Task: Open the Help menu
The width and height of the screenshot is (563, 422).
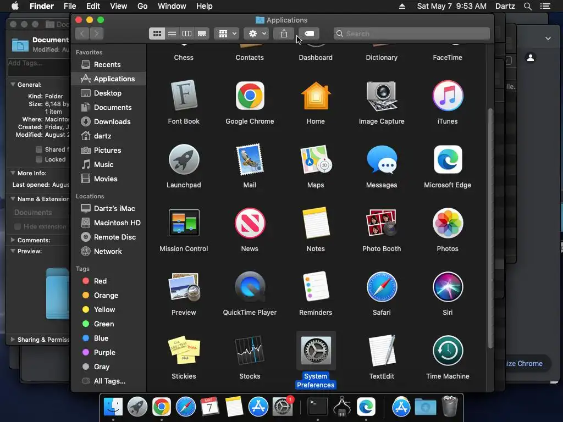Action: point(205,6)
